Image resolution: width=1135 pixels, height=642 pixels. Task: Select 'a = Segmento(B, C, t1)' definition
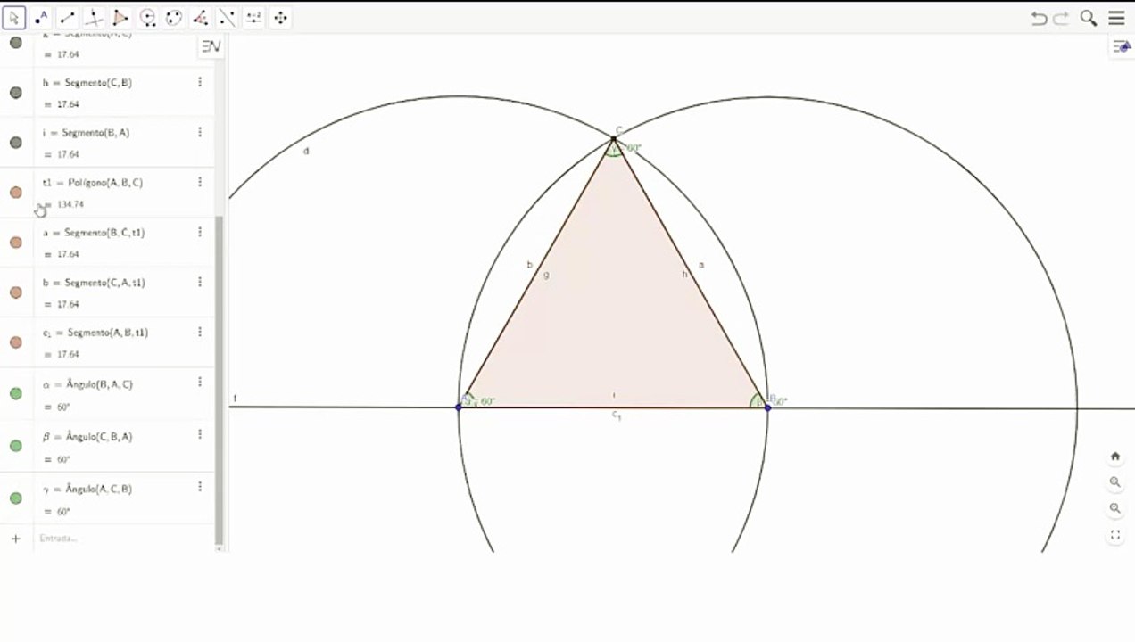[94, 233]
